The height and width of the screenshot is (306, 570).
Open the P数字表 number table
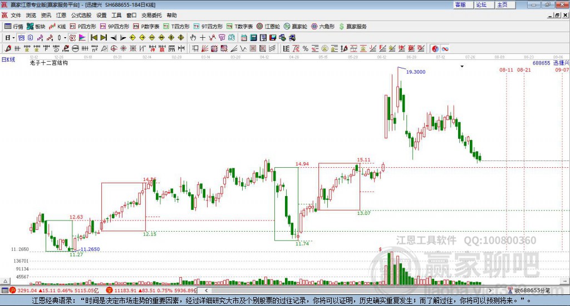coord(146,27)
